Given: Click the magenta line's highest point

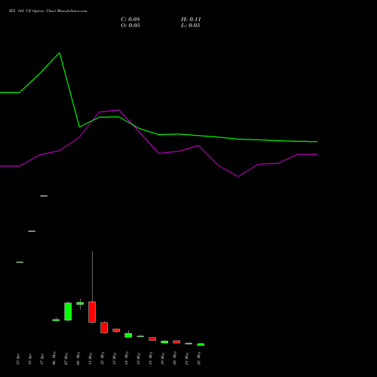Looking at the screenshot, I should click(118, 110).
